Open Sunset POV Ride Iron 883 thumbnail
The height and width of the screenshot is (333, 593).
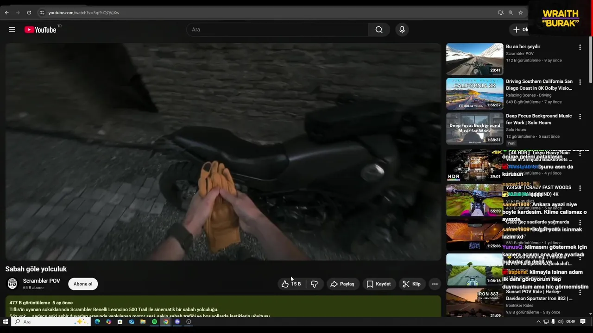point(474,303)
